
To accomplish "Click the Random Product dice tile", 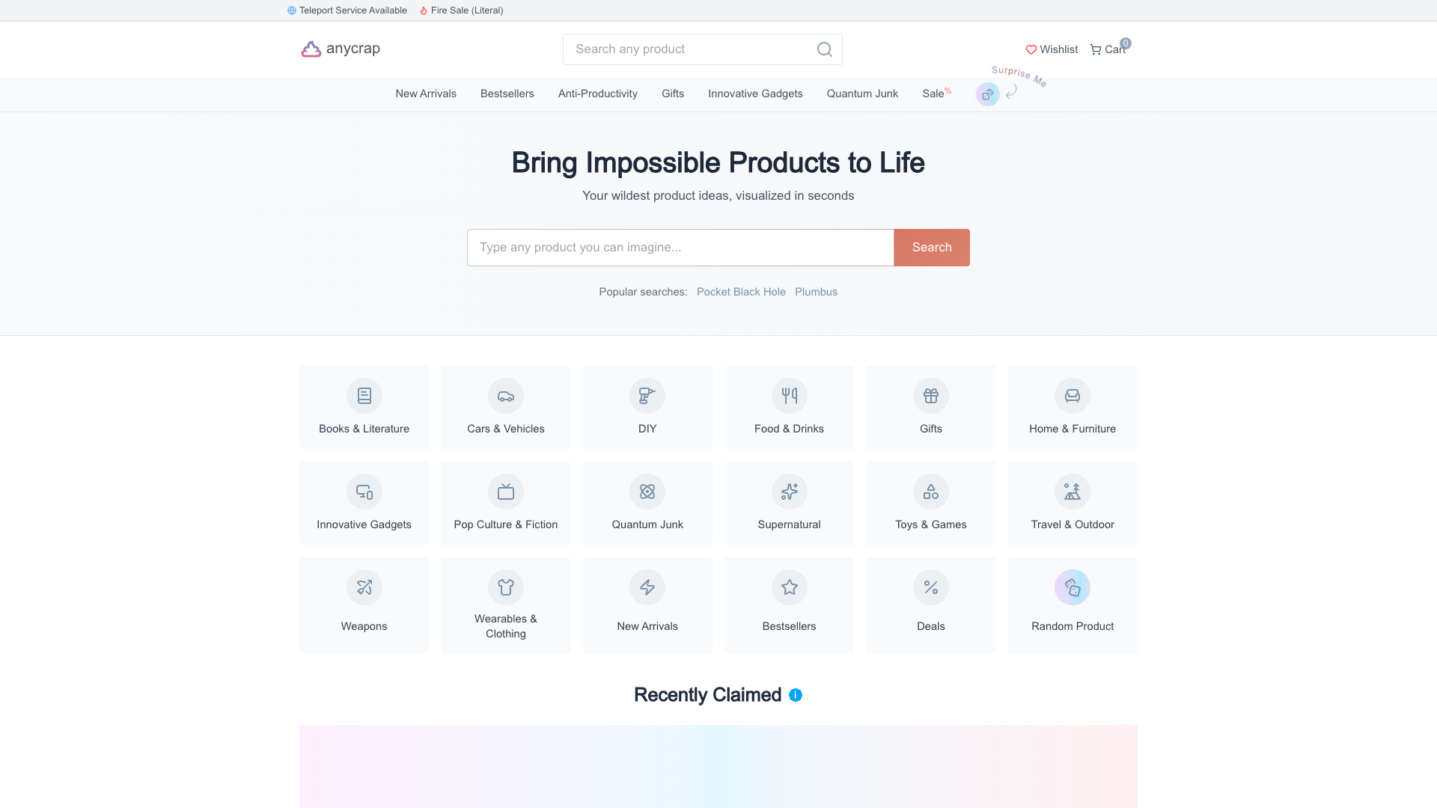I will (x=1073, y=605).
